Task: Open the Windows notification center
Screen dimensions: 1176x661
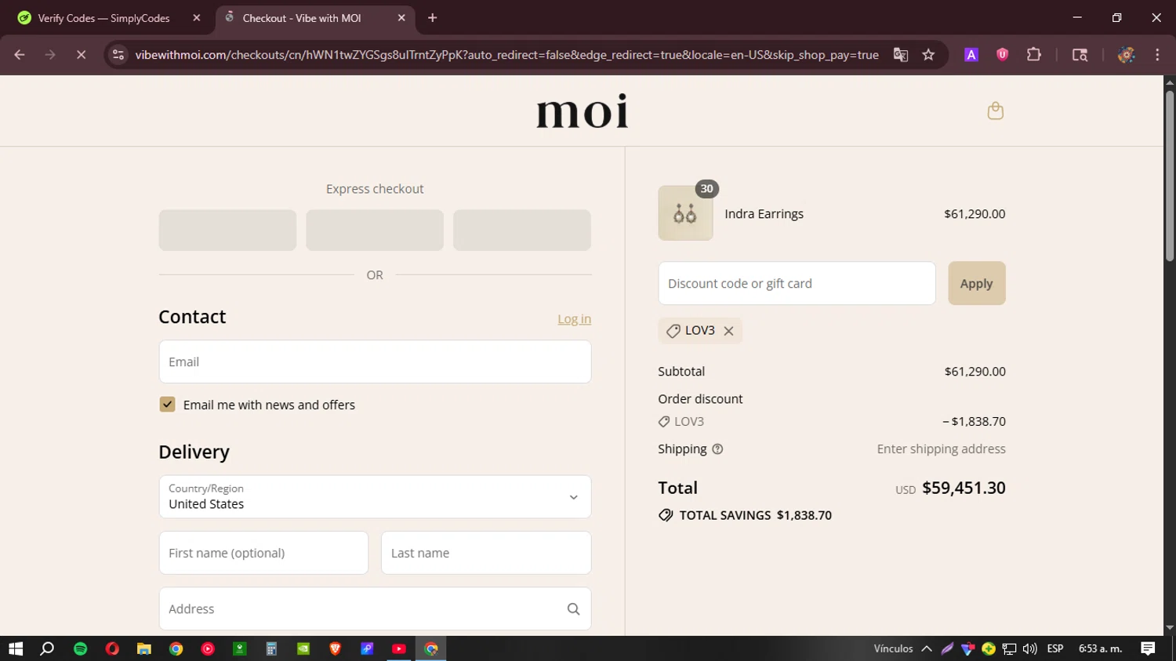Action: [1148, 648]
